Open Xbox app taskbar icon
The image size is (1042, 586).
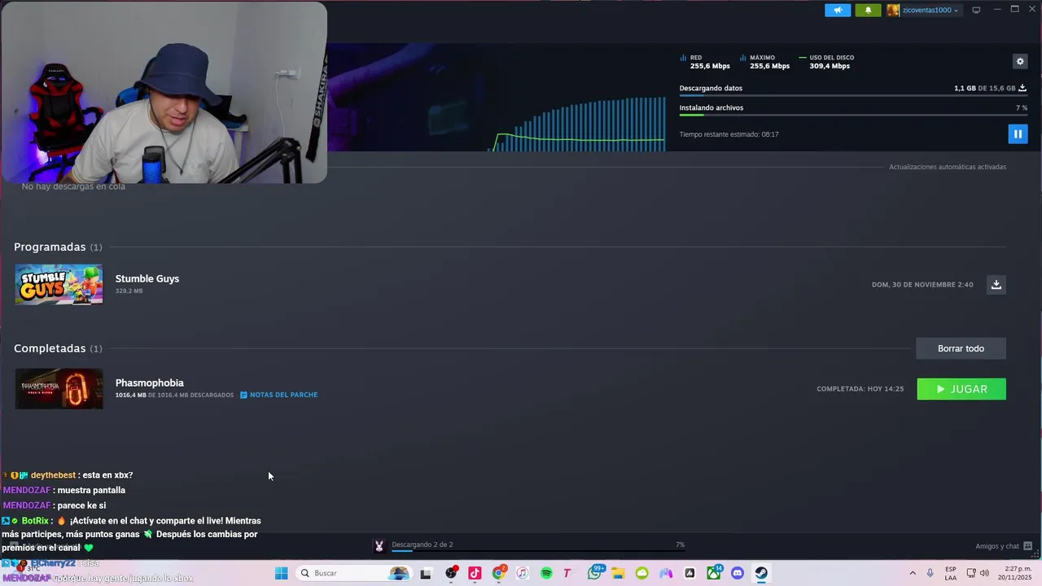714,573
